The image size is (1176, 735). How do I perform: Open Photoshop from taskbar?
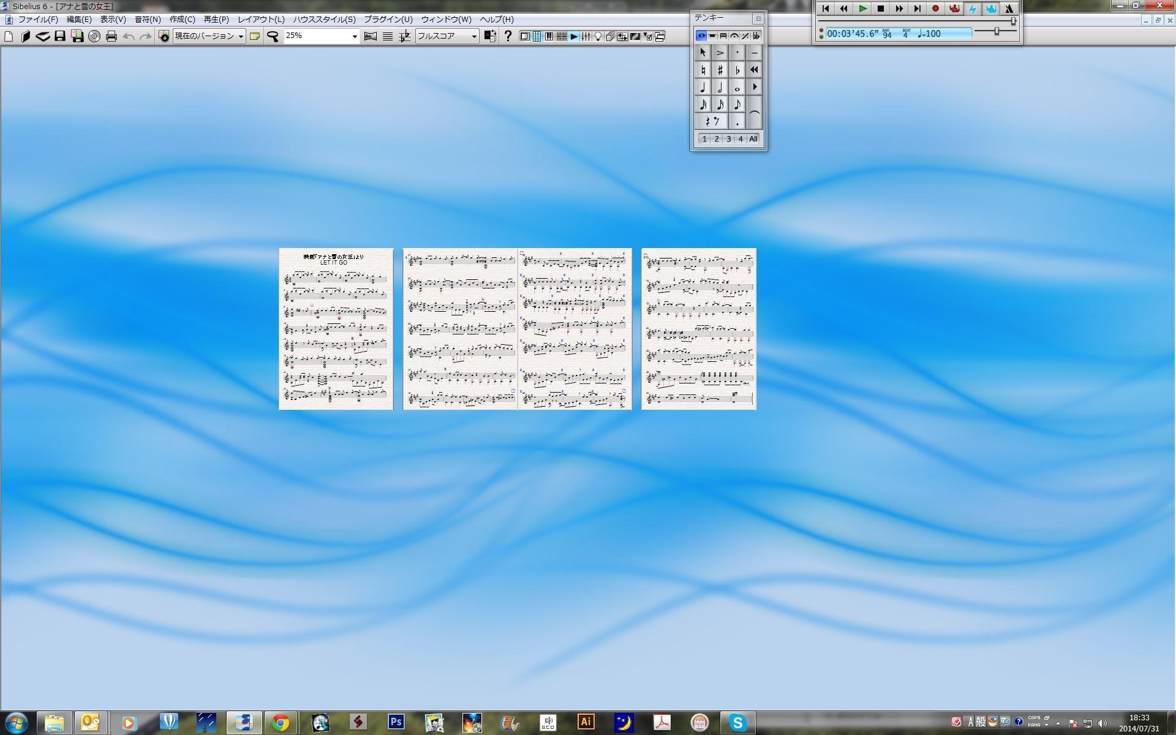coord(396,723)
